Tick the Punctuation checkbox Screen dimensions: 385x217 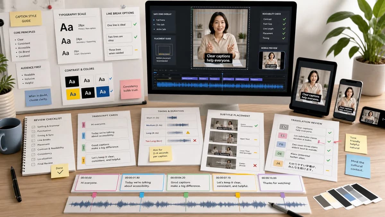[x=34, y=131]
